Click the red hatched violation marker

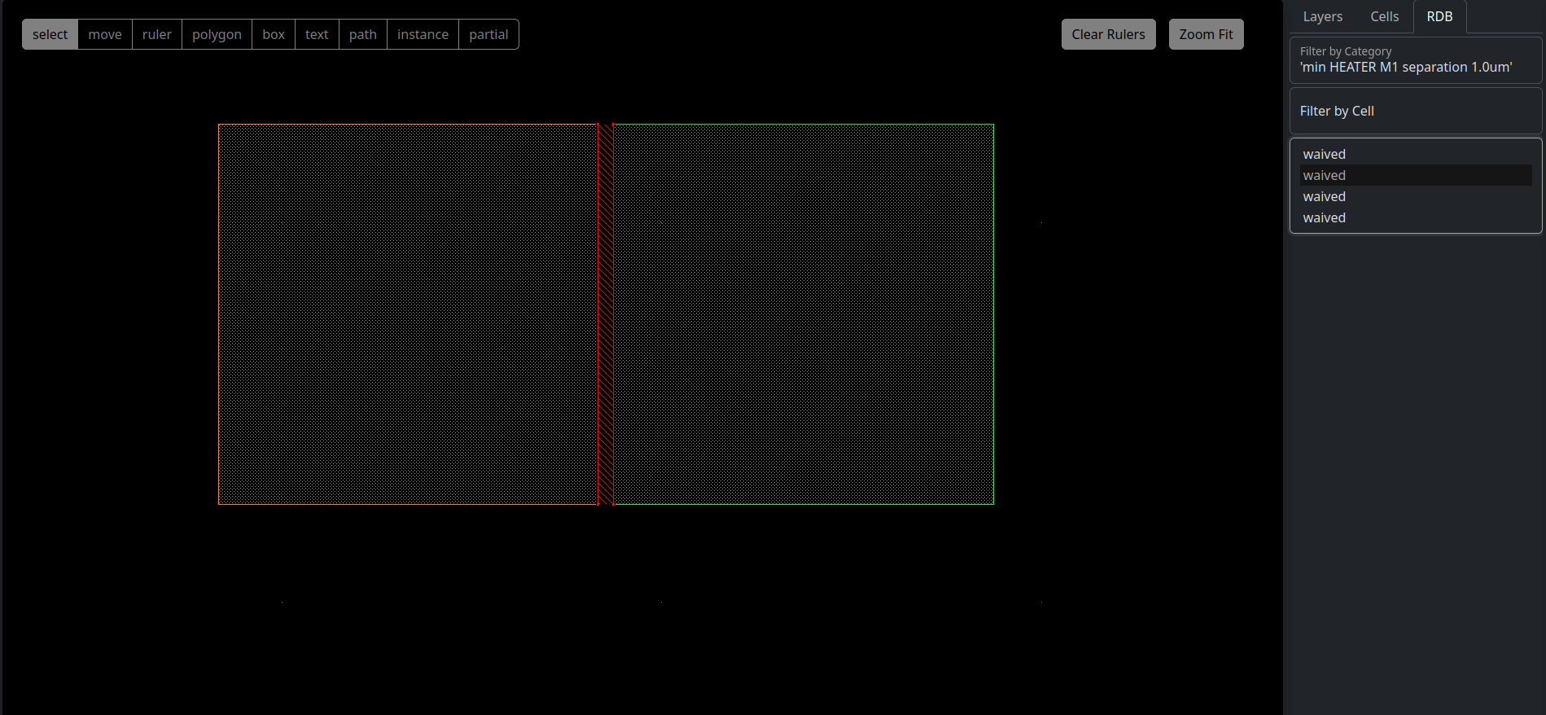click(606, 314)
